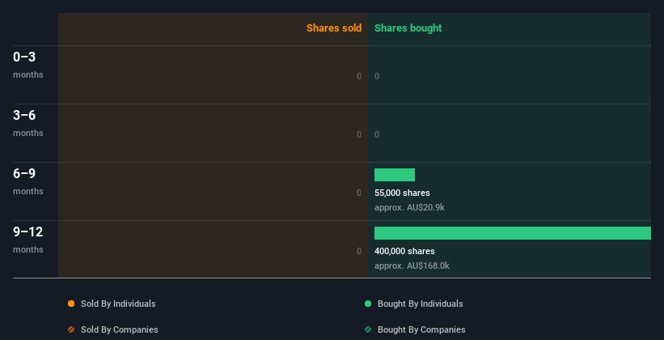Viewport: 664px width, 340px height.
Task: Click the orange Sold By Individuals legend dot
Action: (x=71, y=304)
